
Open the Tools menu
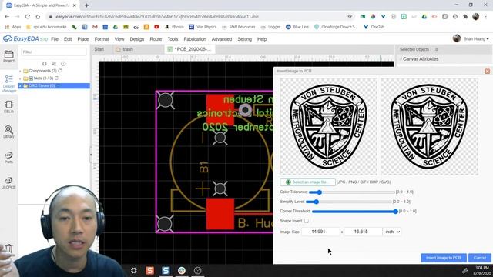pyautogui.click(x=173, y=39)
